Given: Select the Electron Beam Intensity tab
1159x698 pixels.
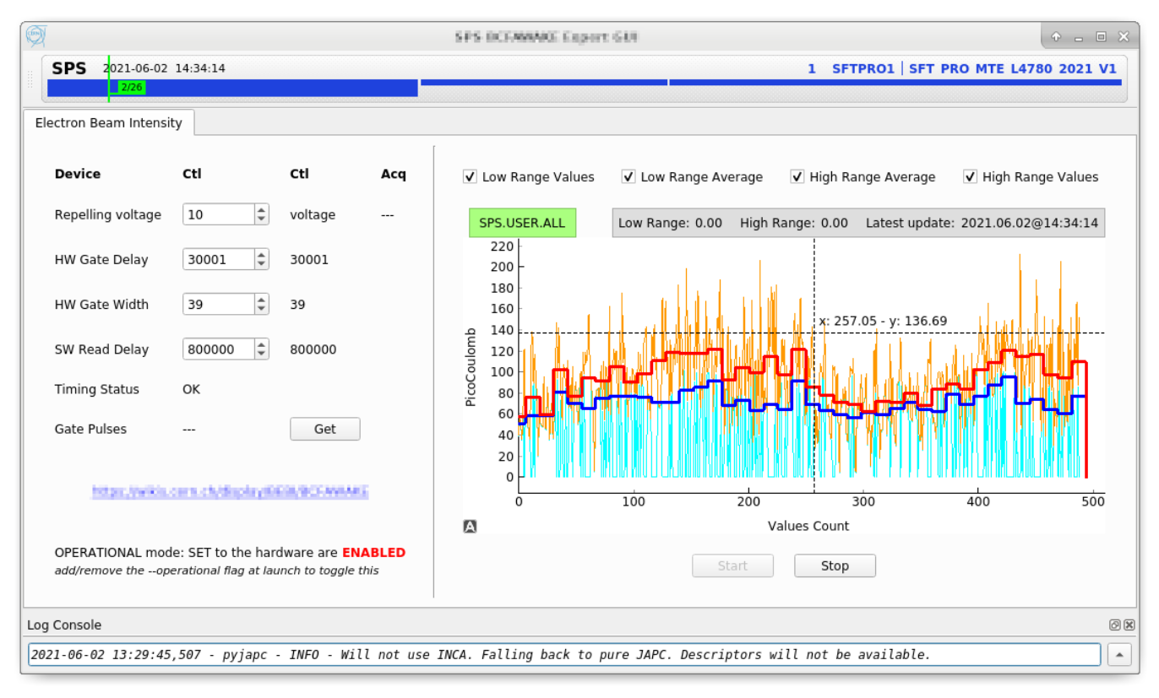Looking at the screenshot, I should tap(109, 123).
